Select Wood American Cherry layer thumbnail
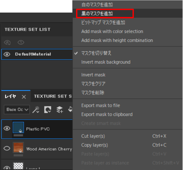Screen dimensions: 183x170 pos(18,148)
